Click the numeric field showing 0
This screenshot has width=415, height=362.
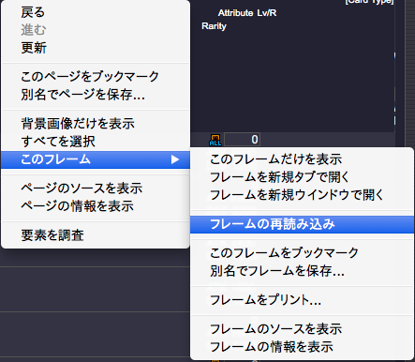[x=243, y=140]
